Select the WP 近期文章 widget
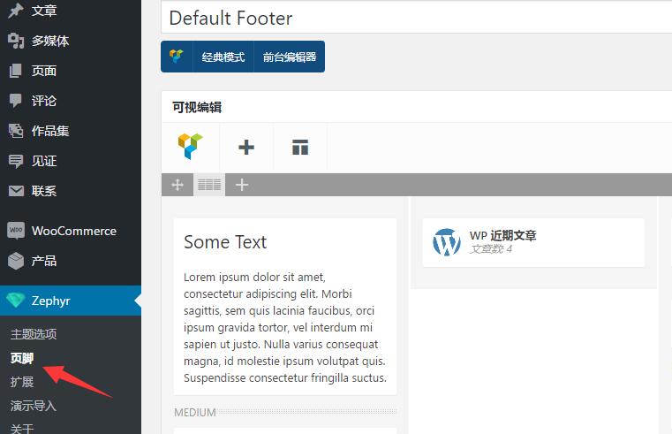The width and height of the screenshot is (672, 434). tap(533, 242)
